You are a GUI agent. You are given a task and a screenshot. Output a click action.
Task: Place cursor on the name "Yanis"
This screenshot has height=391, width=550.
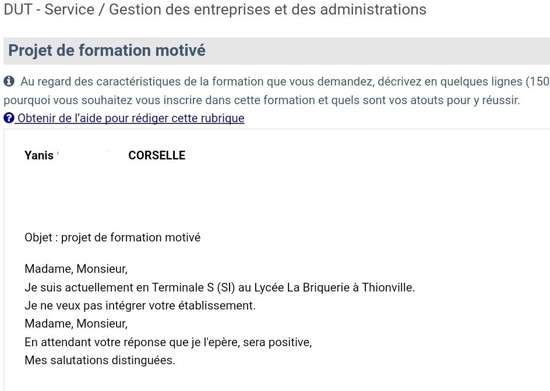pos(39,155)
